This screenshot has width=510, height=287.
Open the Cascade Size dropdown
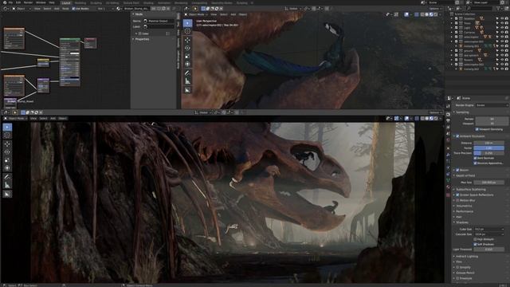click(489, 234)
